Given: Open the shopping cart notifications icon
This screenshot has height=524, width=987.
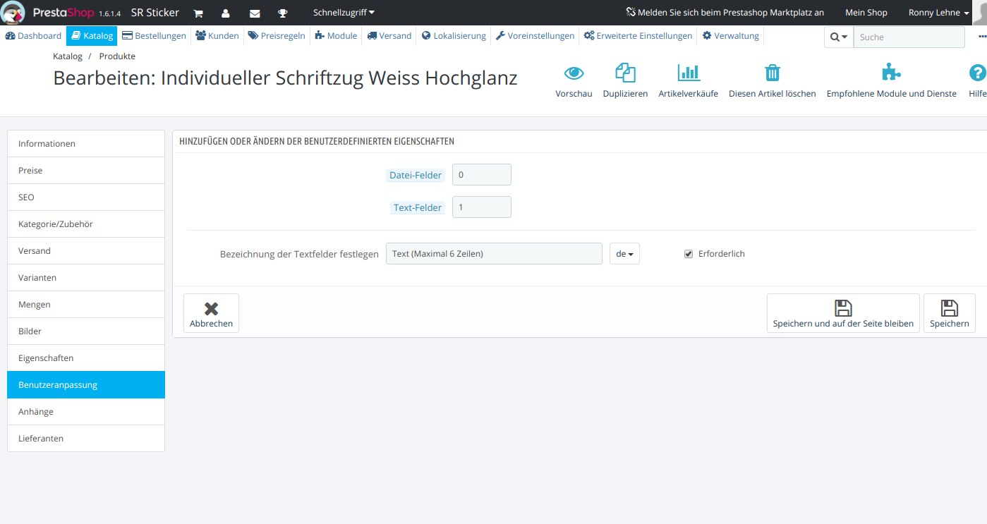Looking at the screenshot, I should click(198, 13).
